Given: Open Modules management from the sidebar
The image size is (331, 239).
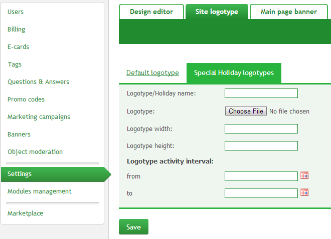Looking at the screenshot, I should [40, 191].
